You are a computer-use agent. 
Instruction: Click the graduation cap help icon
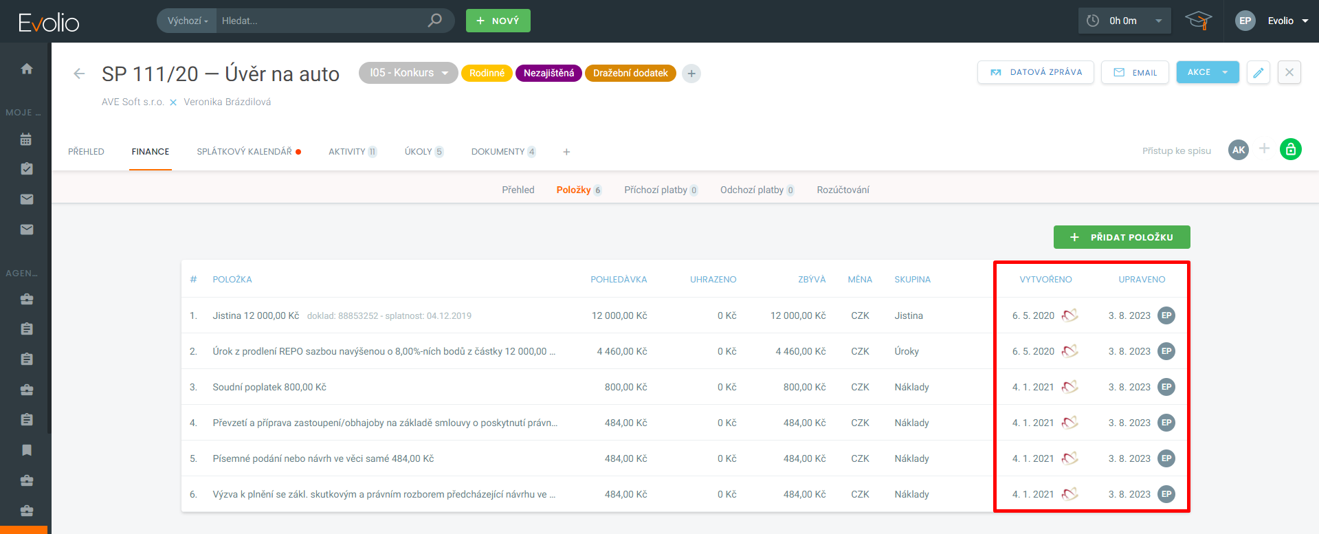click(1198, 21)
